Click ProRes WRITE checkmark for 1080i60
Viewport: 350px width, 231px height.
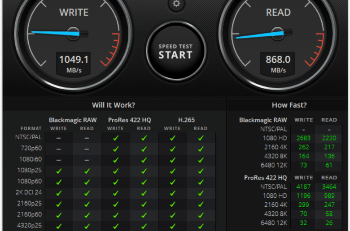[x=116, y=160]
